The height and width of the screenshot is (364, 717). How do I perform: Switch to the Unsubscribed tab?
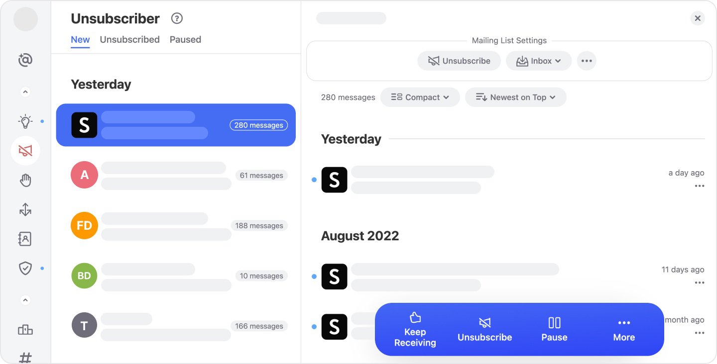point(129,39)
